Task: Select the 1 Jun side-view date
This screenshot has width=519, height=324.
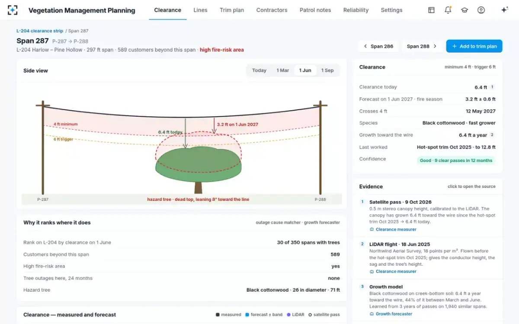Action: click(x=305, y=70)
